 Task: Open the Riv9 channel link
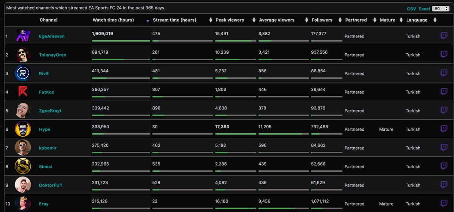pos(44,73)
